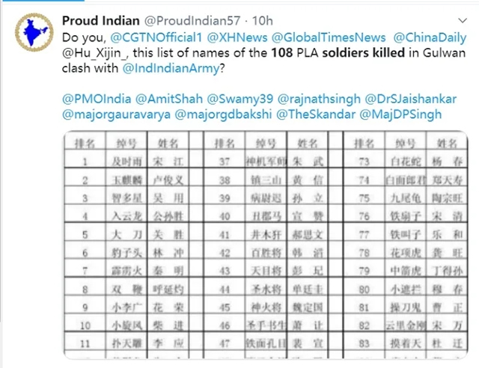Open the @PMOIndia mention
479x368 pixels.
click(x=97, y=99)
